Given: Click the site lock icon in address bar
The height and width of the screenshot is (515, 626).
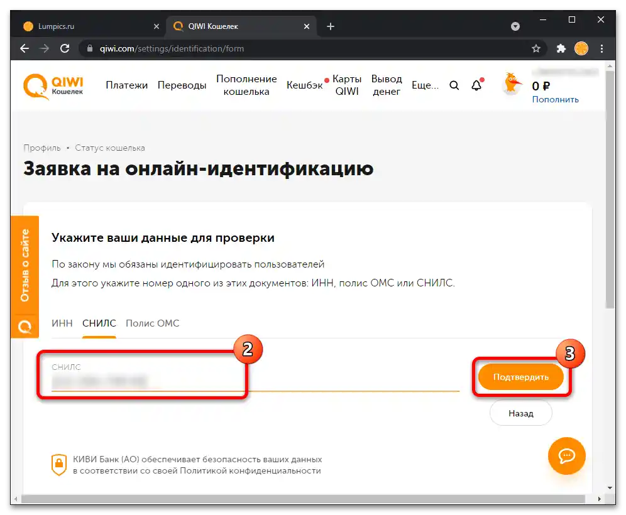Looking at the screenshot, I should [x=90, y=48].
